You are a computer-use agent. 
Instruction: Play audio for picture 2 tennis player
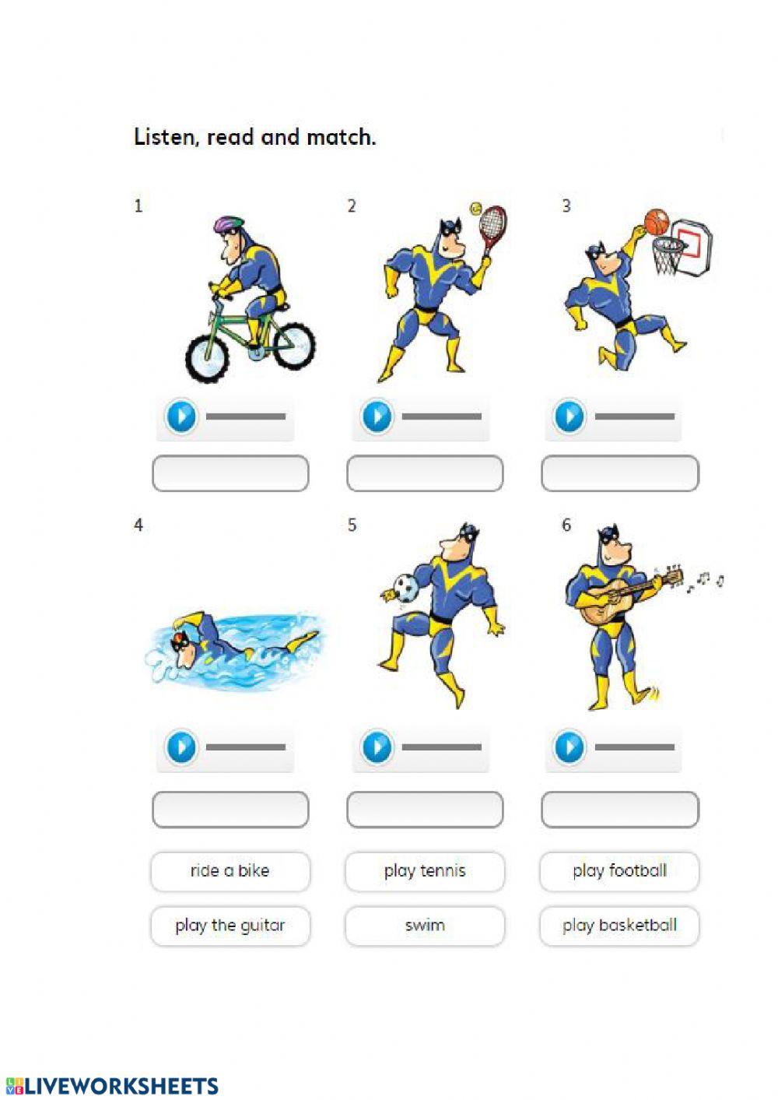377,416
